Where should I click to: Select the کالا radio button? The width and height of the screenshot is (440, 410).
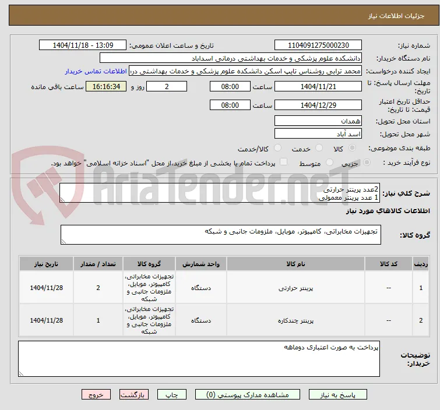point(352,148)
